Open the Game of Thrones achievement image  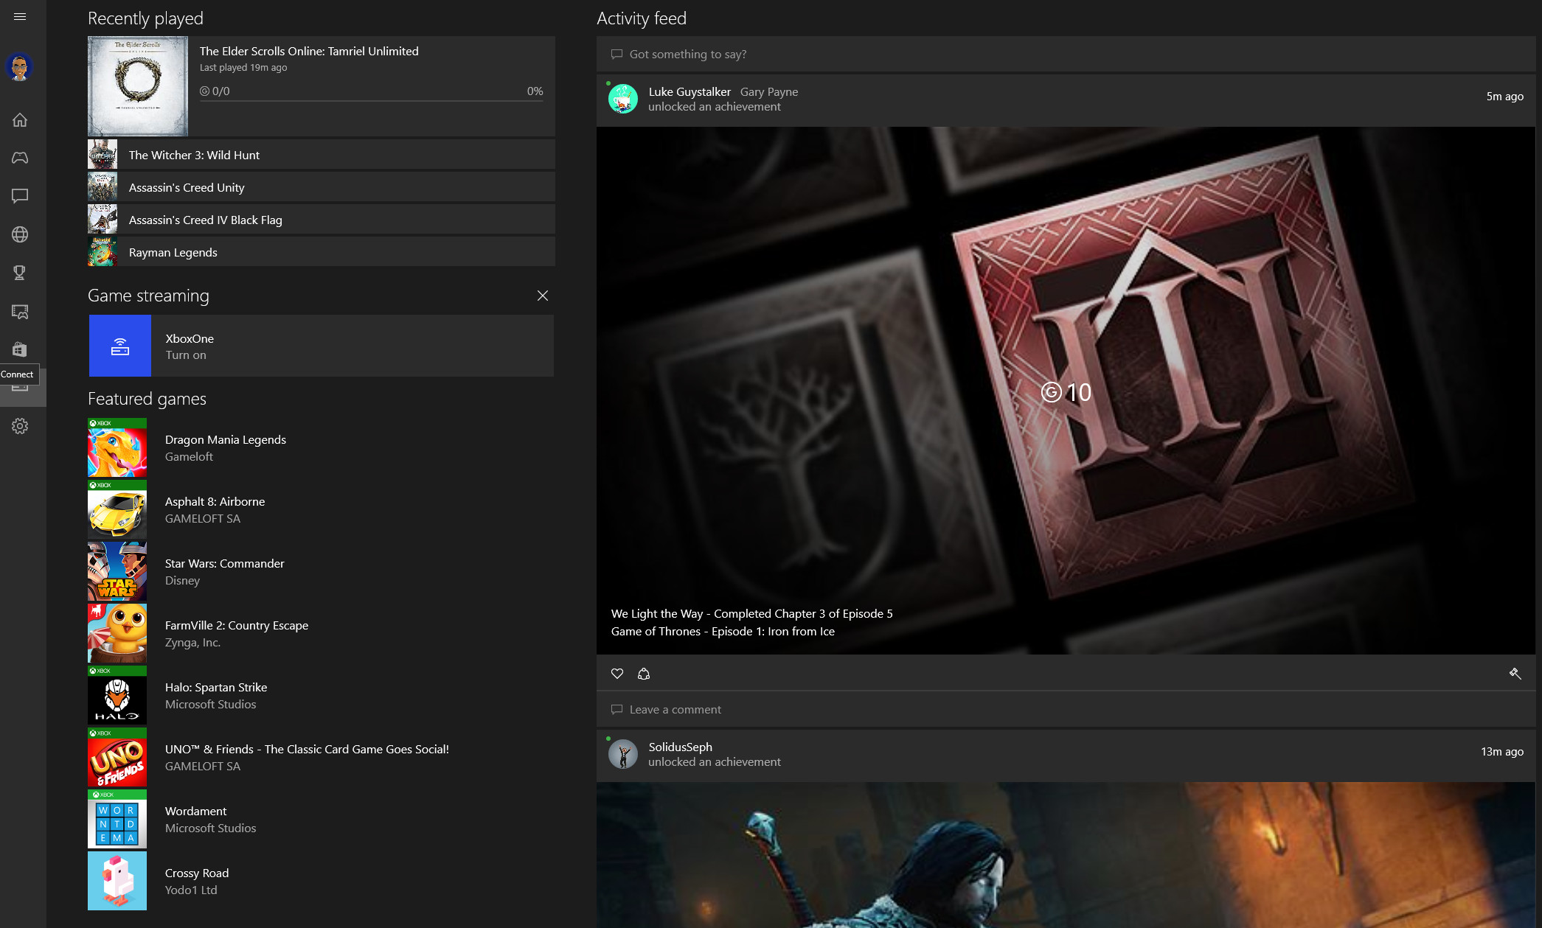(1066, 391)
